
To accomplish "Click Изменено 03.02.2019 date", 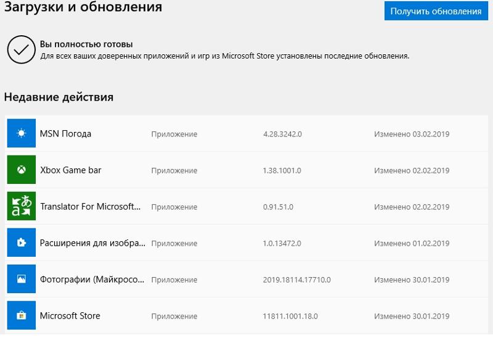I will tap(412, 134).
